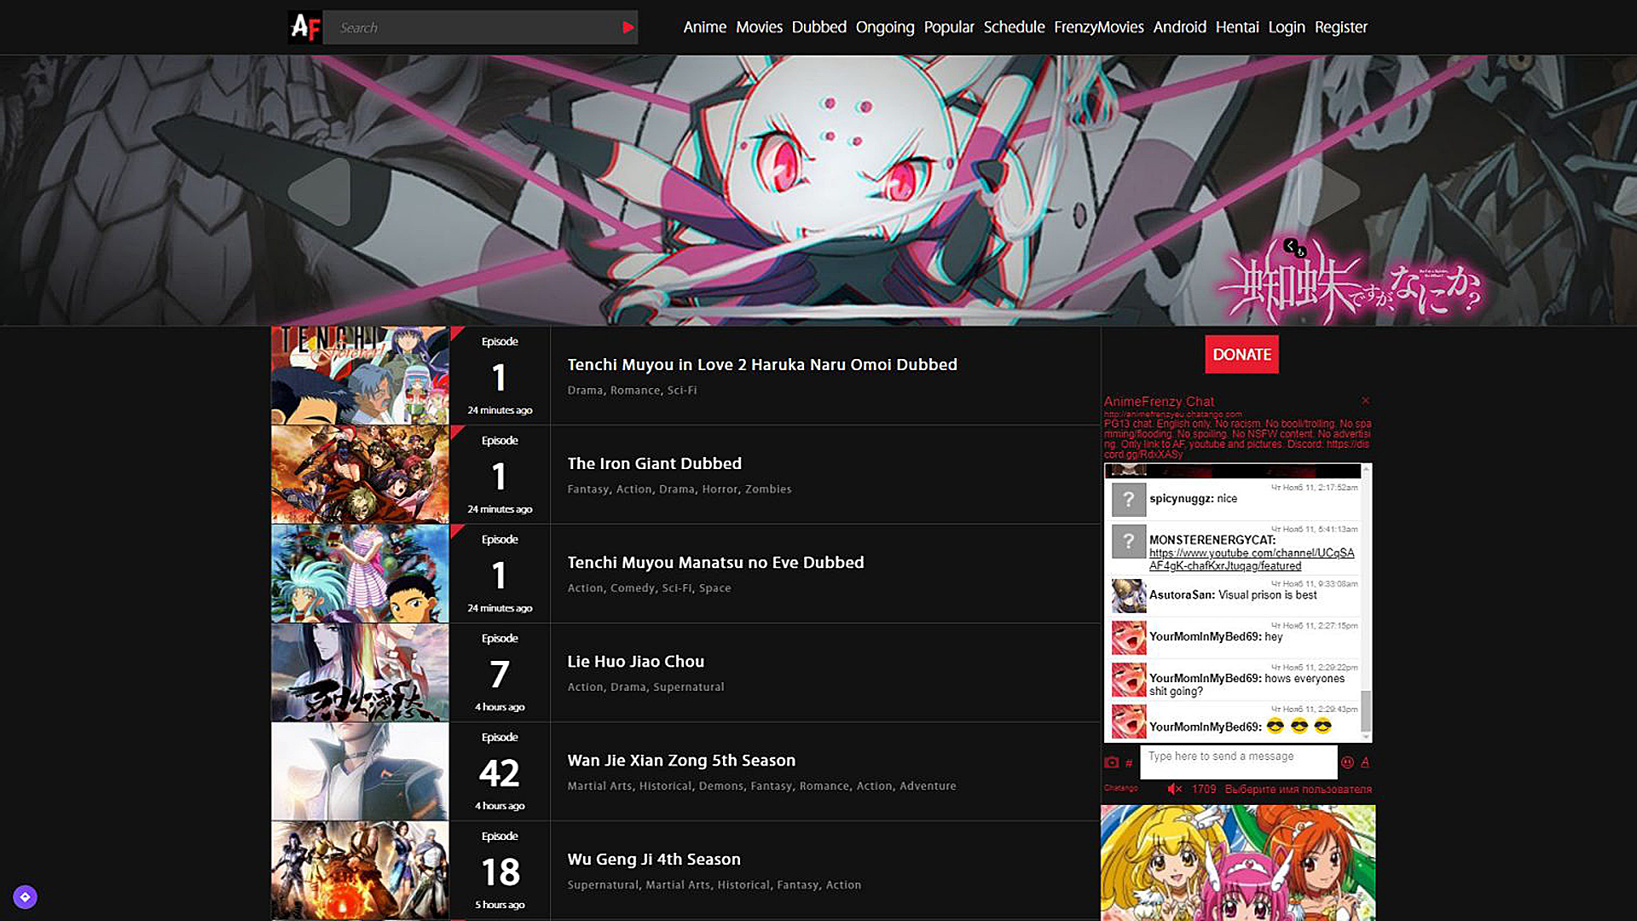The width and height of the screenshot is (1637, 921).
Task: Go to the Ongoing section
Action: click(884, 27)
